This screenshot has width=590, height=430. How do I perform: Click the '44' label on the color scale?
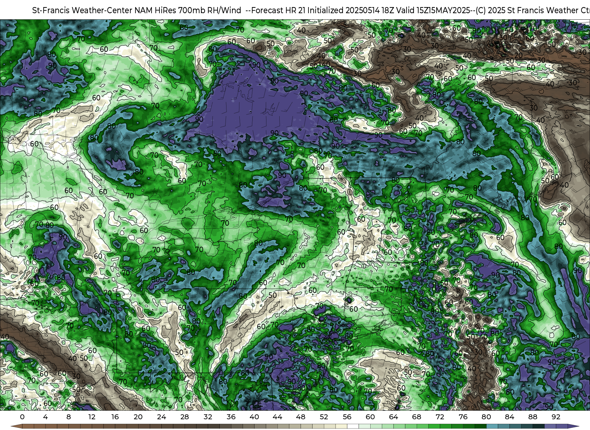[277, 417]
